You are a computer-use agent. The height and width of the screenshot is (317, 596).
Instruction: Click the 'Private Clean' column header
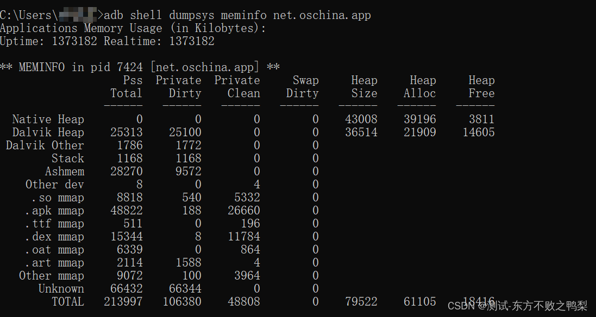(x=237, y=86)
